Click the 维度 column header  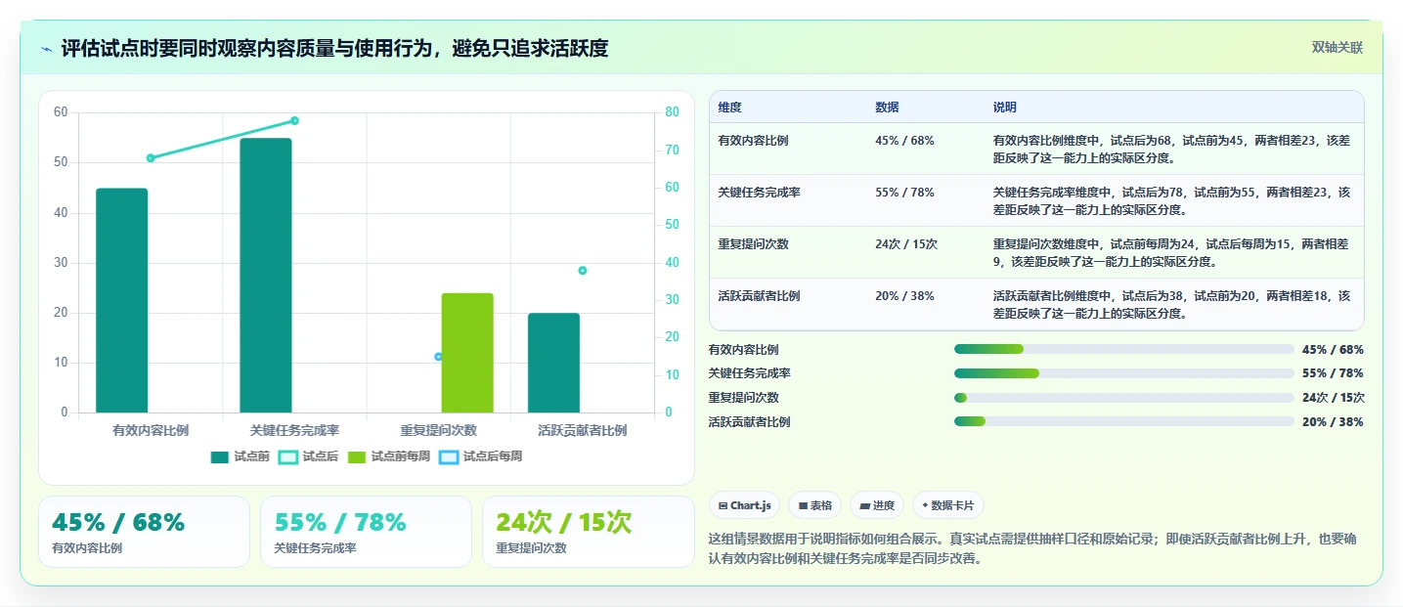coord(729,108)
